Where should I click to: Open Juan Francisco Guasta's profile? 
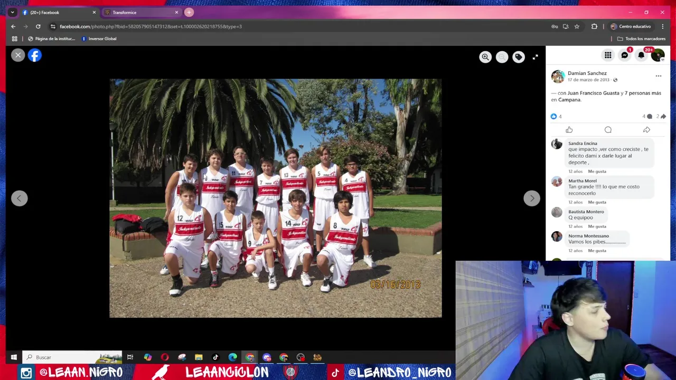(x=593, y=93)
